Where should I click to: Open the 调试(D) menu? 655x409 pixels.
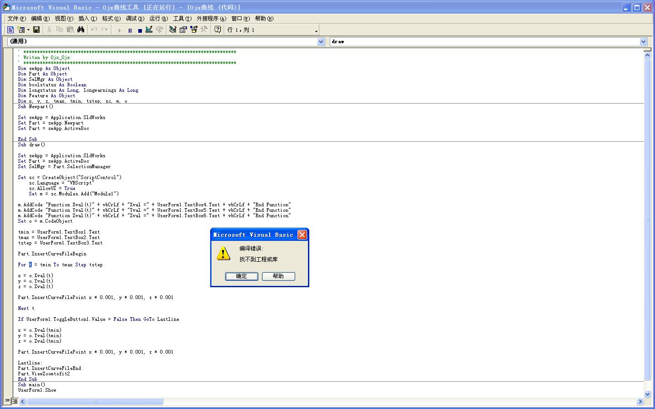pos(135,19)
